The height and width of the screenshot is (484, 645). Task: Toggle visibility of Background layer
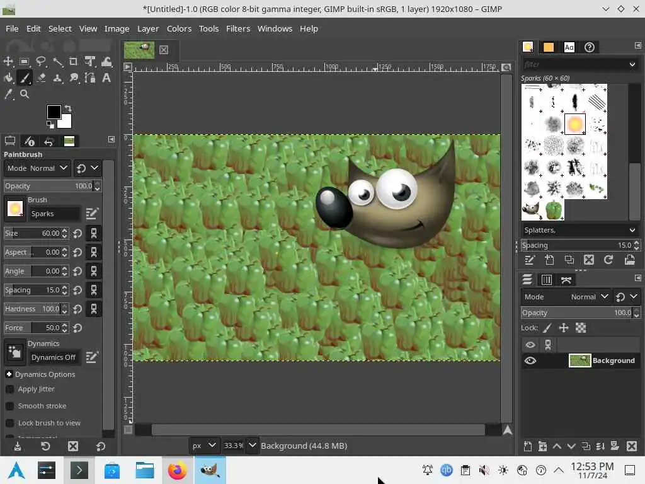530,361
